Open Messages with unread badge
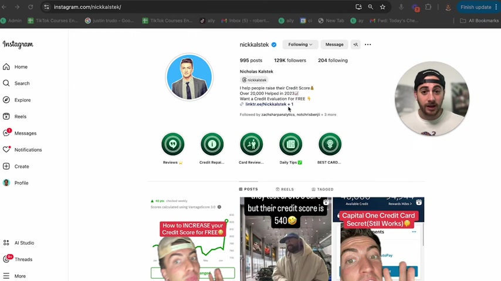Image resolution: width=501 pixels, height=281 pixels. tap(19, 133)
